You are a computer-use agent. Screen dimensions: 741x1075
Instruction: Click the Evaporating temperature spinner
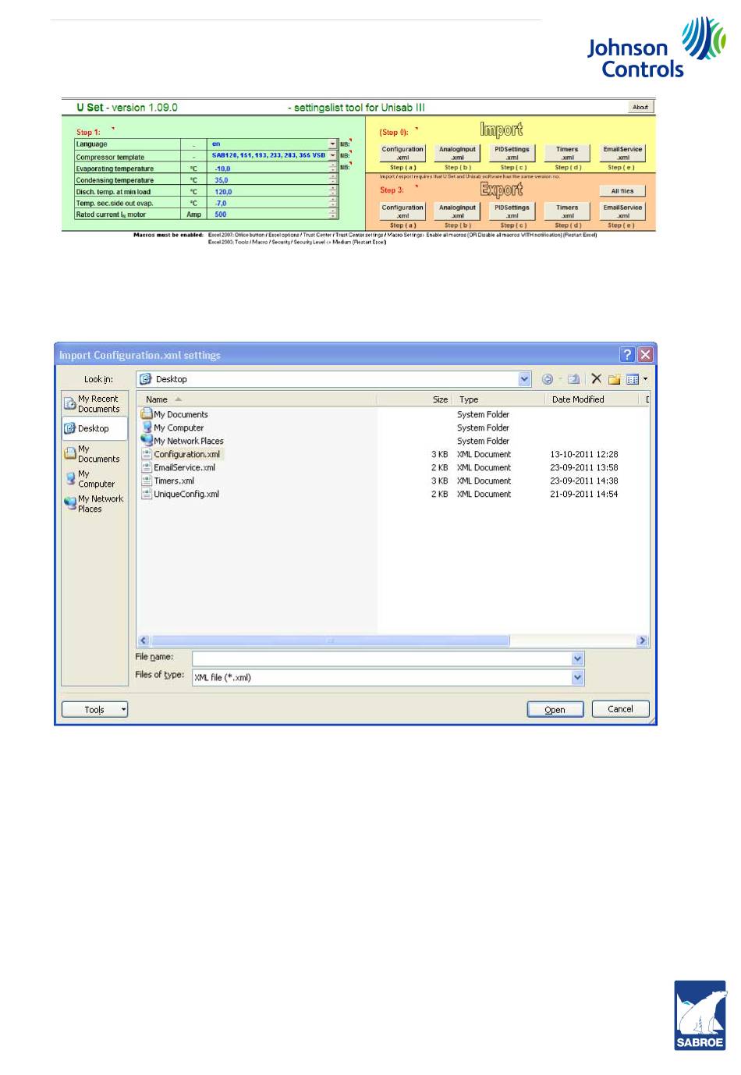point(333,168)
